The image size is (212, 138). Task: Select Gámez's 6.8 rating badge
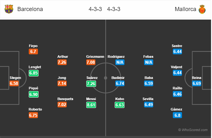pos(177,115)
